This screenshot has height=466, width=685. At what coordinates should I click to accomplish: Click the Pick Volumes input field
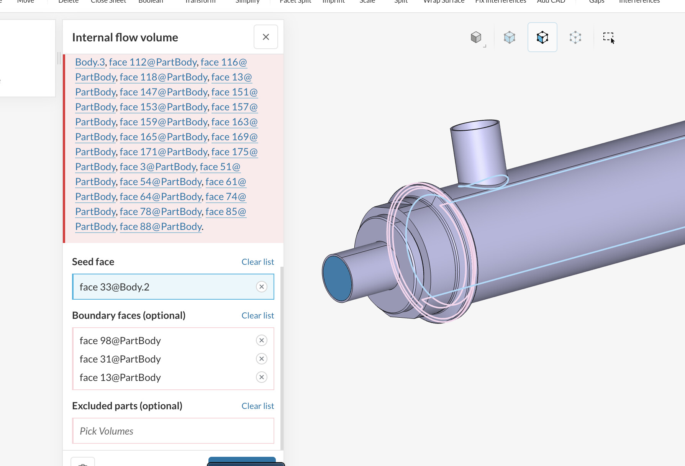coord(173,431)
